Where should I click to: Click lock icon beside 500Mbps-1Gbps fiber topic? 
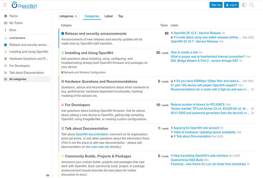pos(172,81)
